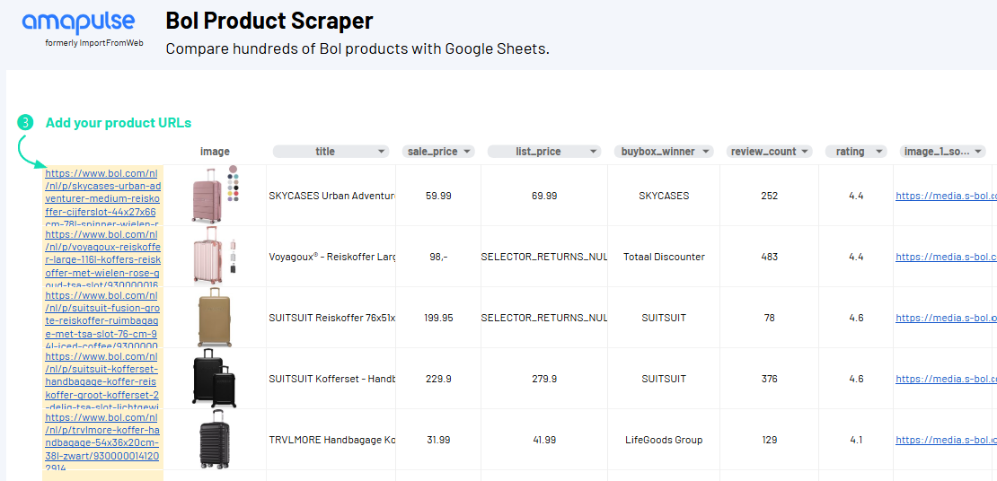Open media link in TRVLMORE row

click(946, 441)
